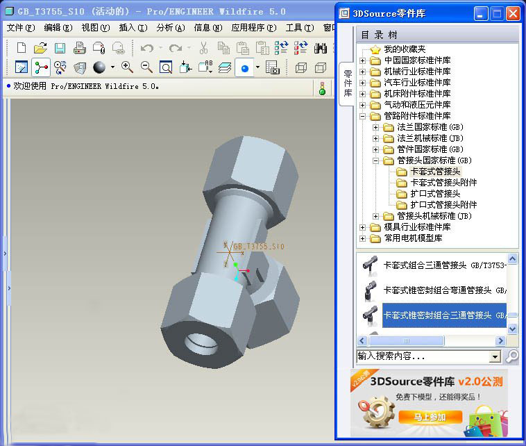This screenshot has width=526, height=446.
Task: Select the Zoom Out magnifier tool
Action: click(x=146, y=67)
